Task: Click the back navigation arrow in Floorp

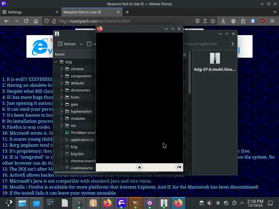Action: pyautogui.click(x=7, y=21)
